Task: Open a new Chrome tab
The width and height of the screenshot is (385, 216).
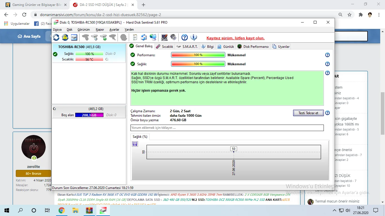Action: [x=143, y=5]
